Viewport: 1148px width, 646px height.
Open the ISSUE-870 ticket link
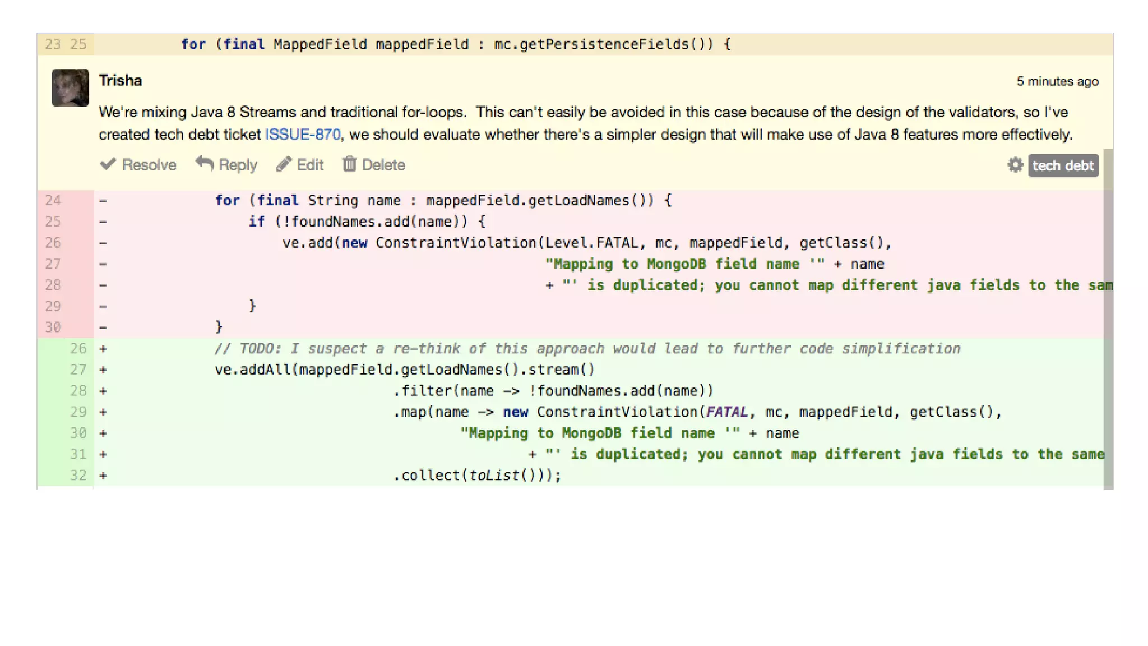coord(303,135)
